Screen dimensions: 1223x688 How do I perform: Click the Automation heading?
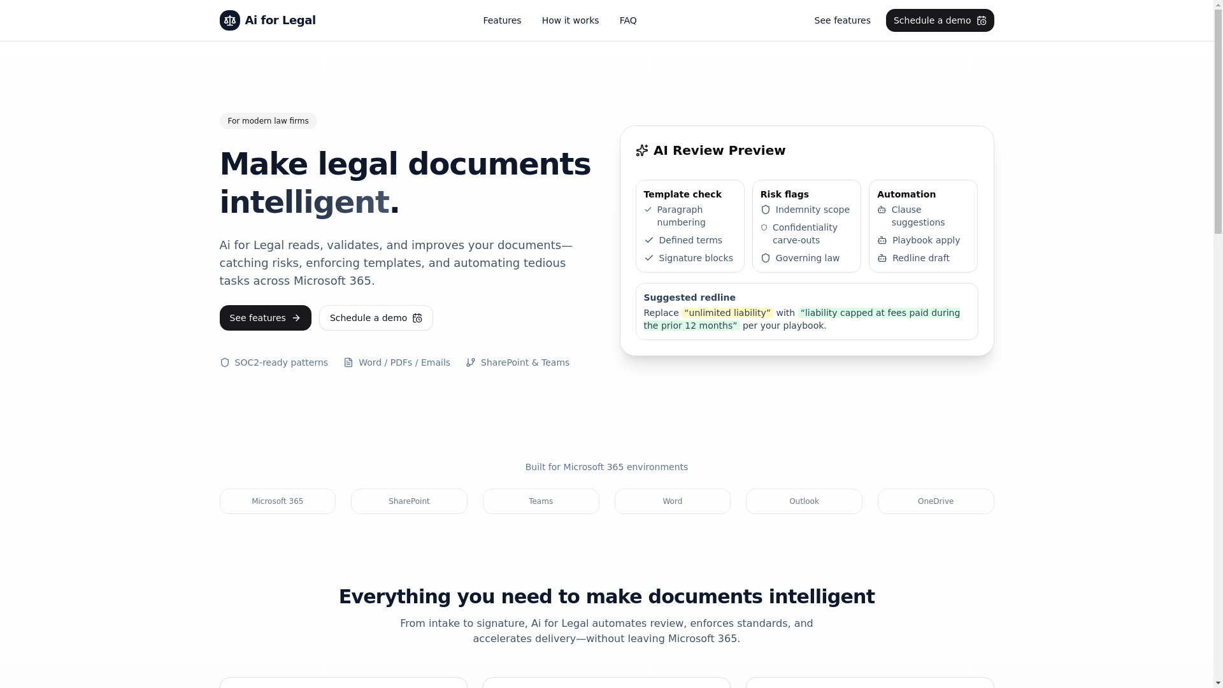[x=906, y=194]
